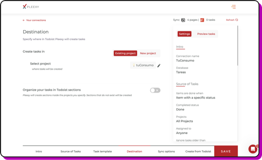Open the chat support bubble
This screenshot has height=160, width=262.
pyautogui.click(x=253, y=149)
